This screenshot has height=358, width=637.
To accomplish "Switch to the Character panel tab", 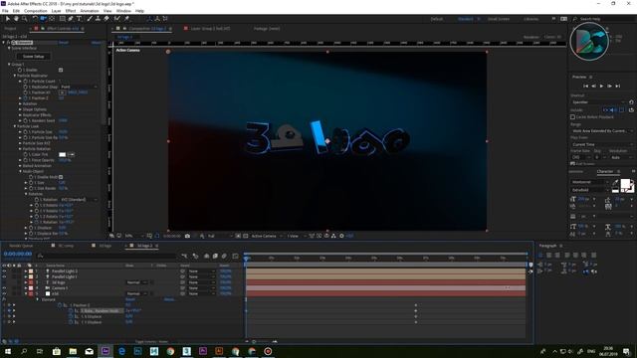I will [x=604, y=172].
